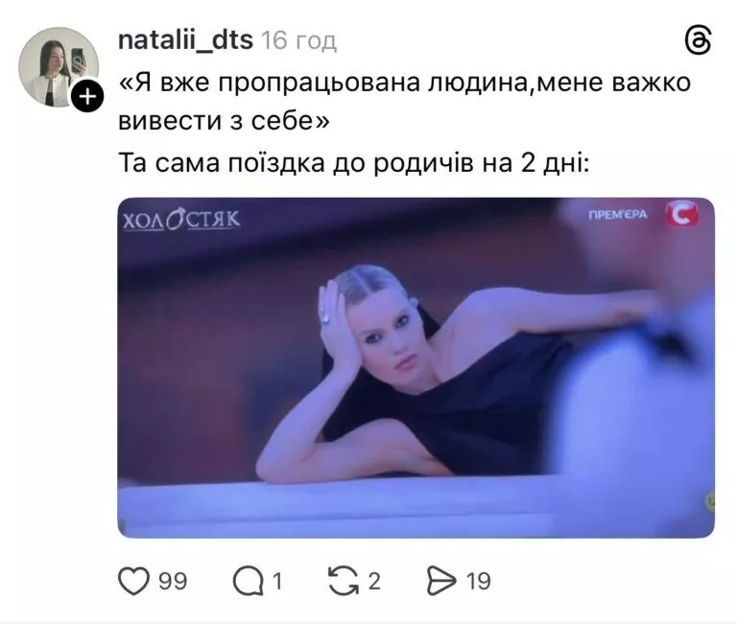The width and height of the screenshot is (737, 624).
Task: Open the Threads logo in the corner
Action: [x=698, y=40]
